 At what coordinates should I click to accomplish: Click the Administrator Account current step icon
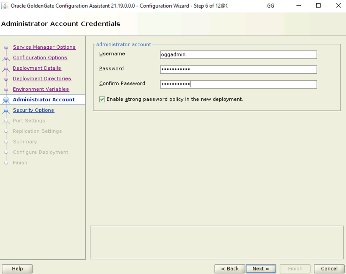6,100
